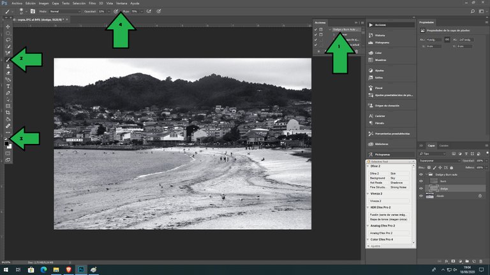The width and height of the screenshot is (490, 275).
Task: Add a layer mask in Capas panel
Action: 453,261
